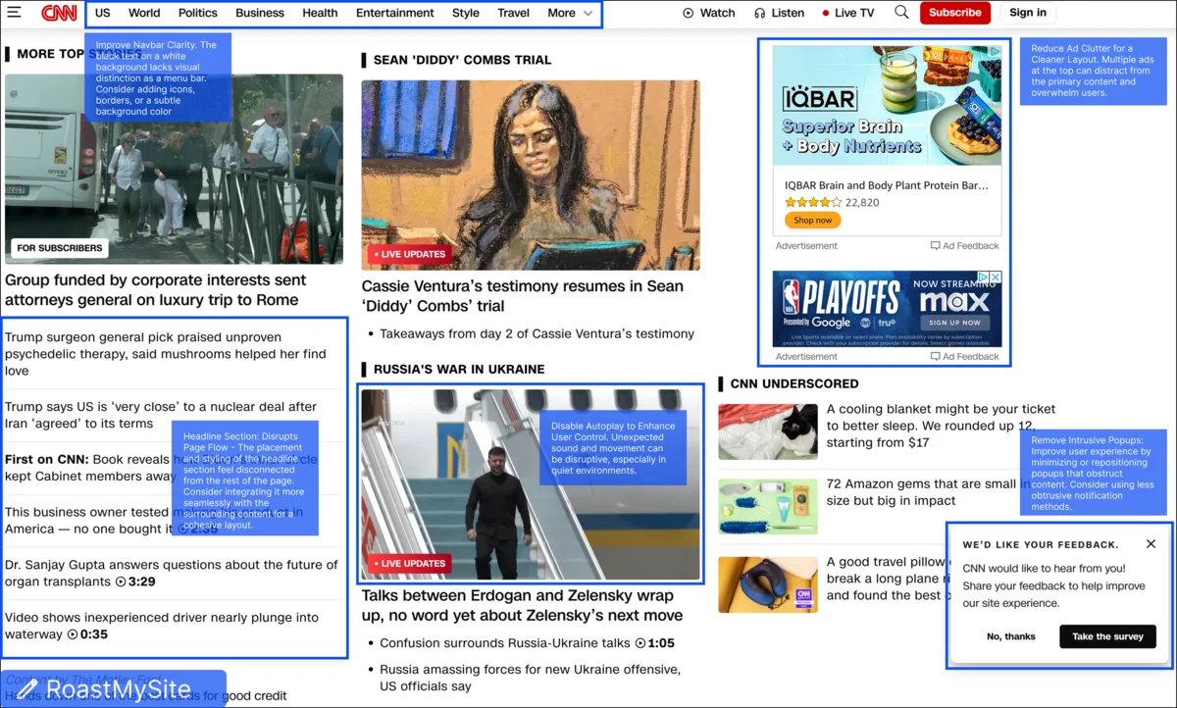Viewport: 1177px width, 708px height.
Task: Click Take the survey button
Action: point(1107,636)
